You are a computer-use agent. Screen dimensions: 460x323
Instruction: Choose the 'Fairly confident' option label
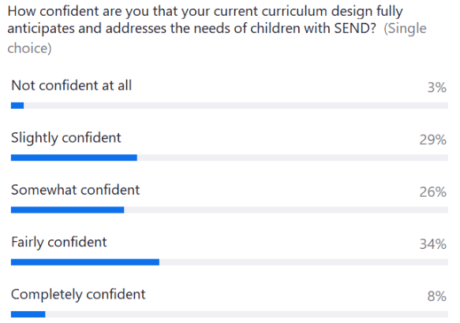[x=59, y=243]
